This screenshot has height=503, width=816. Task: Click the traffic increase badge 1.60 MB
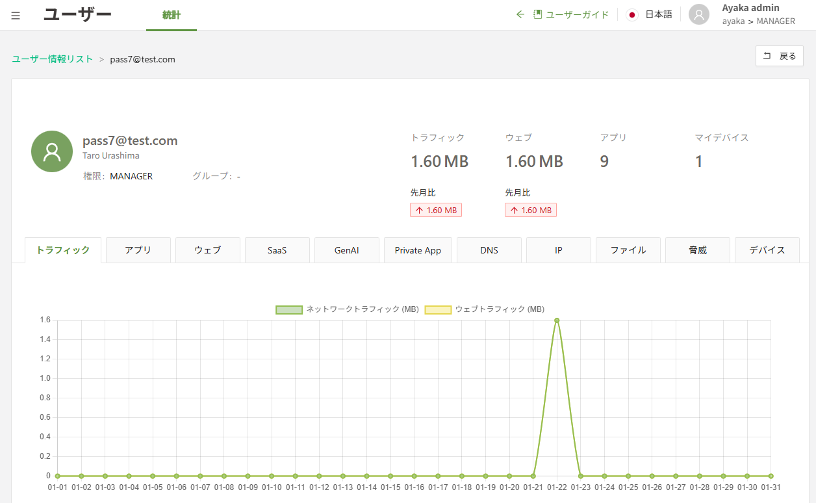tap(436, 210)
